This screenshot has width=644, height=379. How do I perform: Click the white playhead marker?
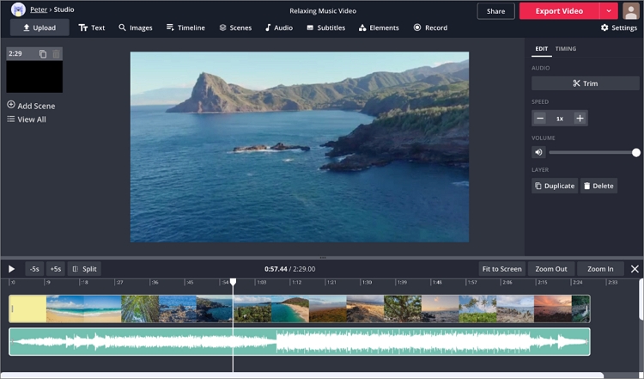(233, 282)
